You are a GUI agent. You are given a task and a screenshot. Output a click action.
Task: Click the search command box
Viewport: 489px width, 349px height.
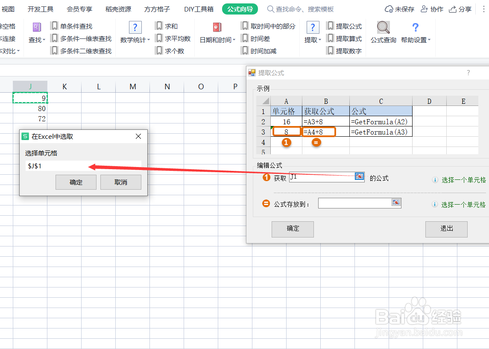tap(300, 9)
